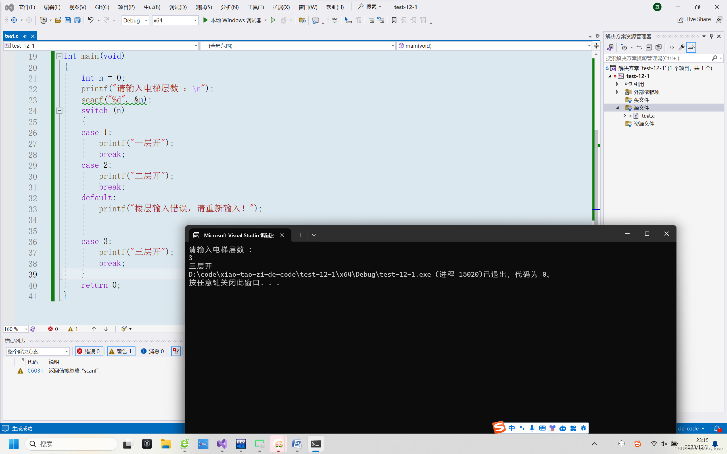727x454 pixels.
Task: Toggle the error list clear-filter funnel
Action: point(176,351)
